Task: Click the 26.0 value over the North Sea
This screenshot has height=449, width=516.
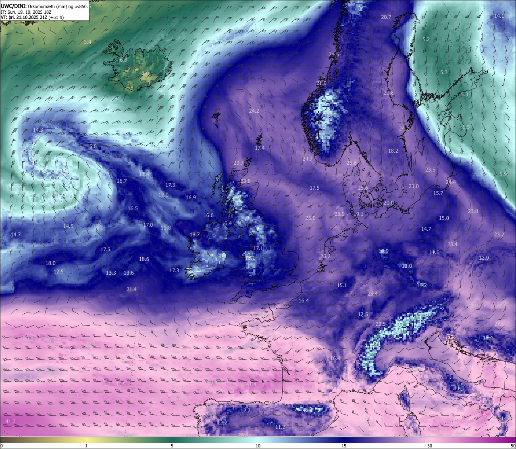Action: [310, 218]
